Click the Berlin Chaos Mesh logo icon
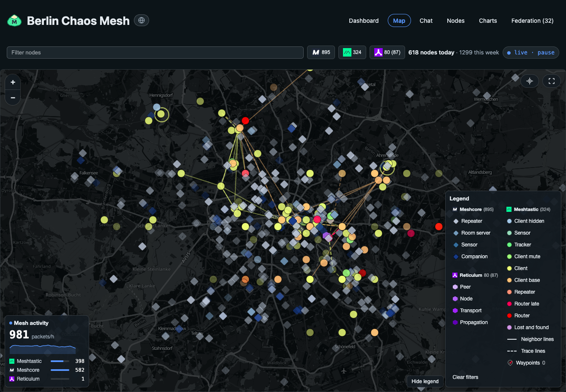Viewport: 566px width, 392px height. 14,20
